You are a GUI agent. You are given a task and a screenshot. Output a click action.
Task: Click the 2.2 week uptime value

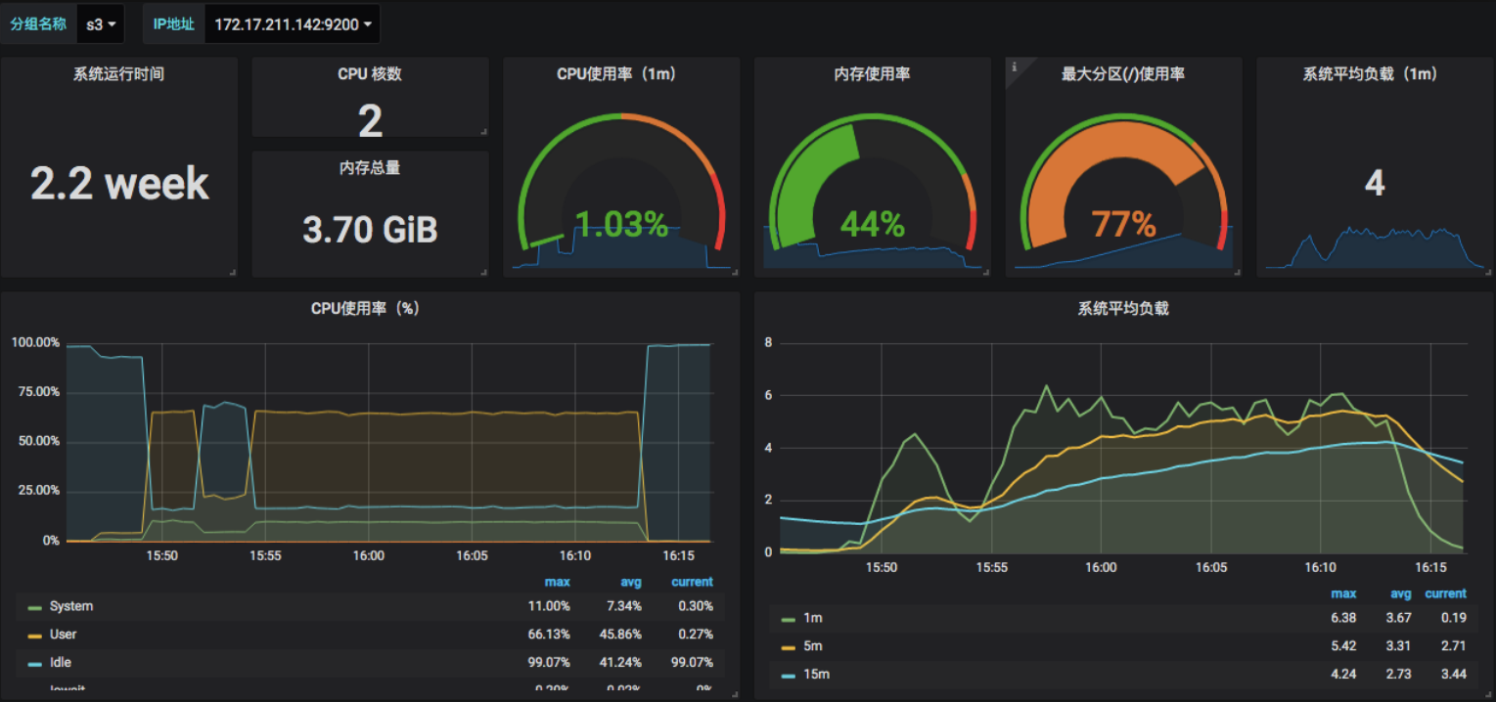tap(119, 183)
